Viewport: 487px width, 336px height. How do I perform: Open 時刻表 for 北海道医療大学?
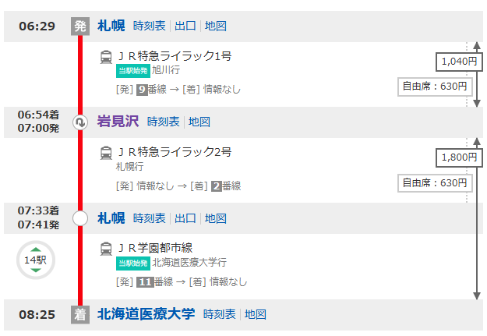tap(220, 315)
